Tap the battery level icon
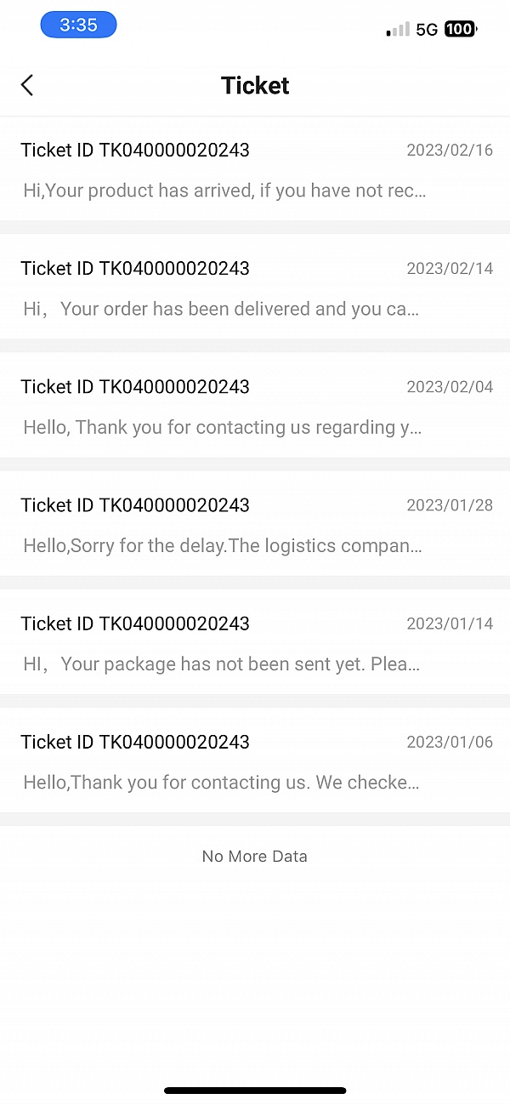 point(460,30)
